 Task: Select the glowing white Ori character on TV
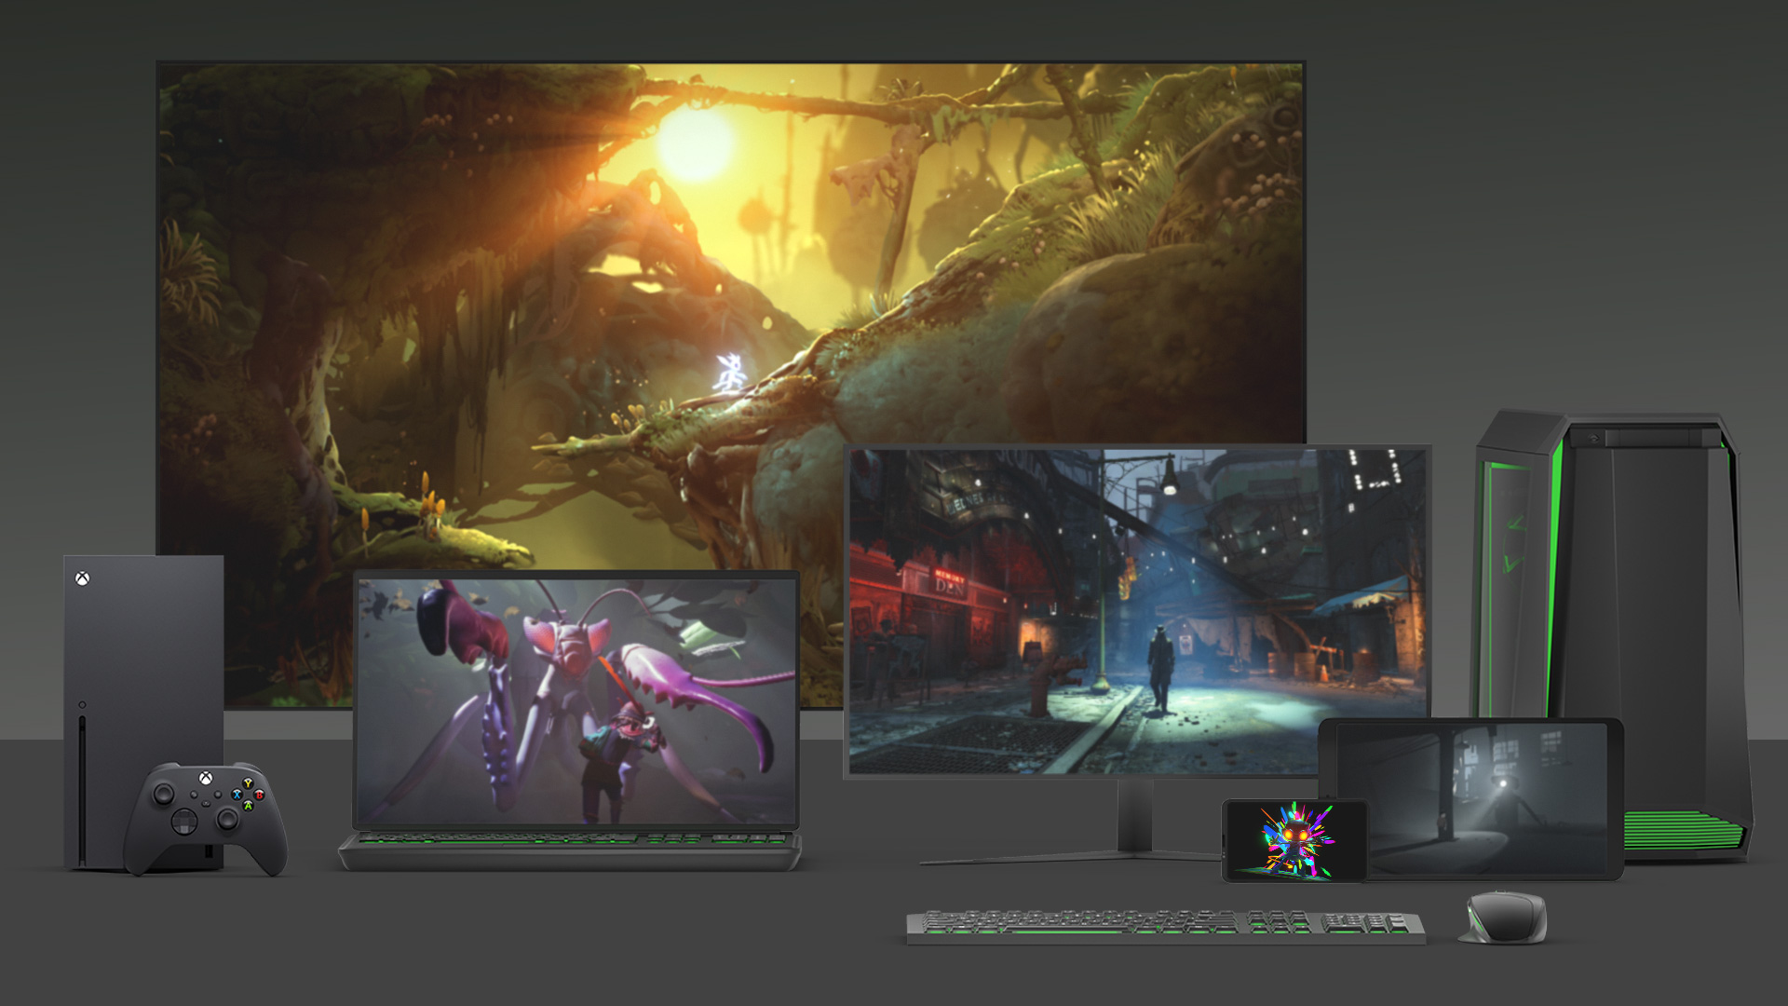731,373
